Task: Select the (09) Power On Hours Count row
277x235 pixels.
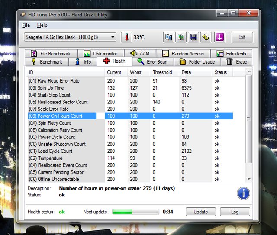Action: (130, 116)
